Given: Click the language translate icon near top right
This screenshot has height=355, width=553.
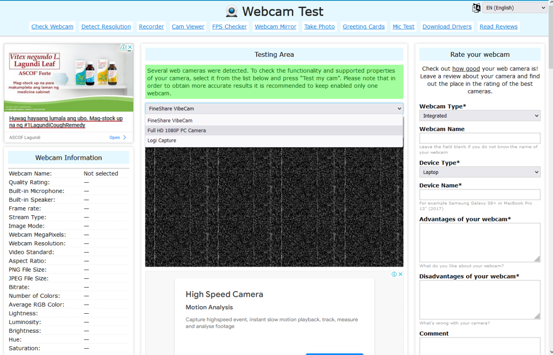Looking at the screenshot, I should 476,8.
